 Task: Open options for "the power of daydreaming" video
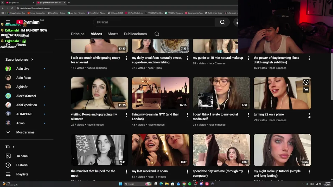click(309, 58)
